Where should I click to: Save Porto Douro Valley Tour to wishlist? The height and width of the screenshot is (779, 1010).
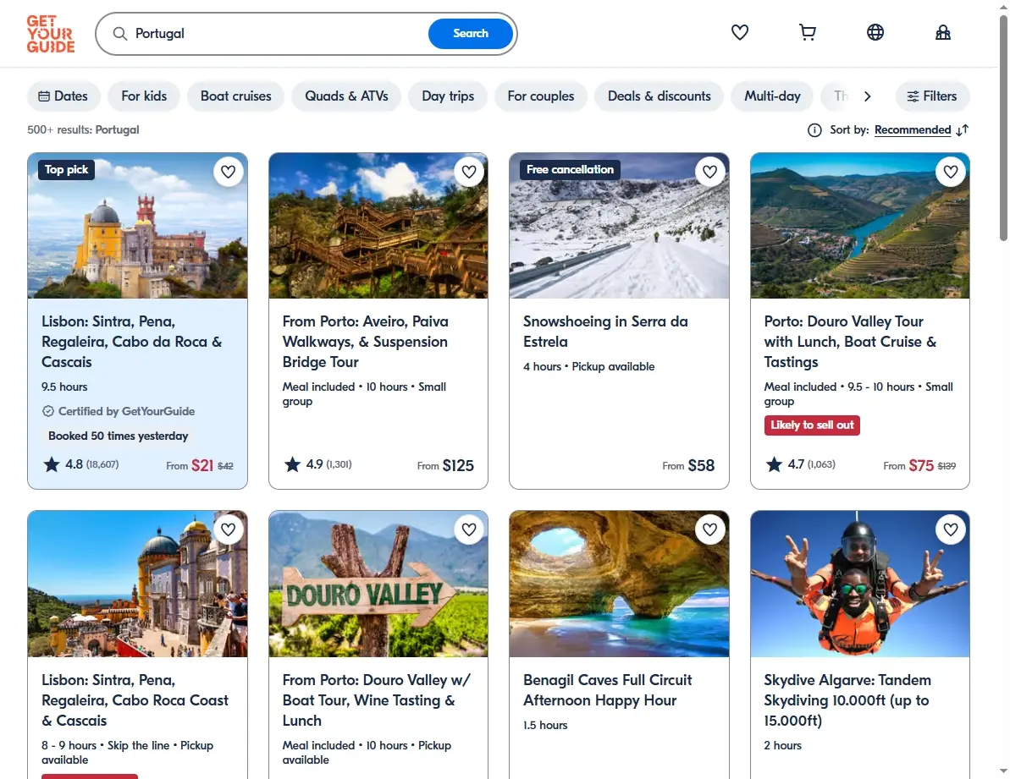(951, 172)
